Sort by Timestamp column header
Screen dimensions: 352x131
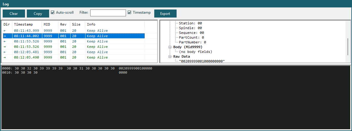(27, 24)
